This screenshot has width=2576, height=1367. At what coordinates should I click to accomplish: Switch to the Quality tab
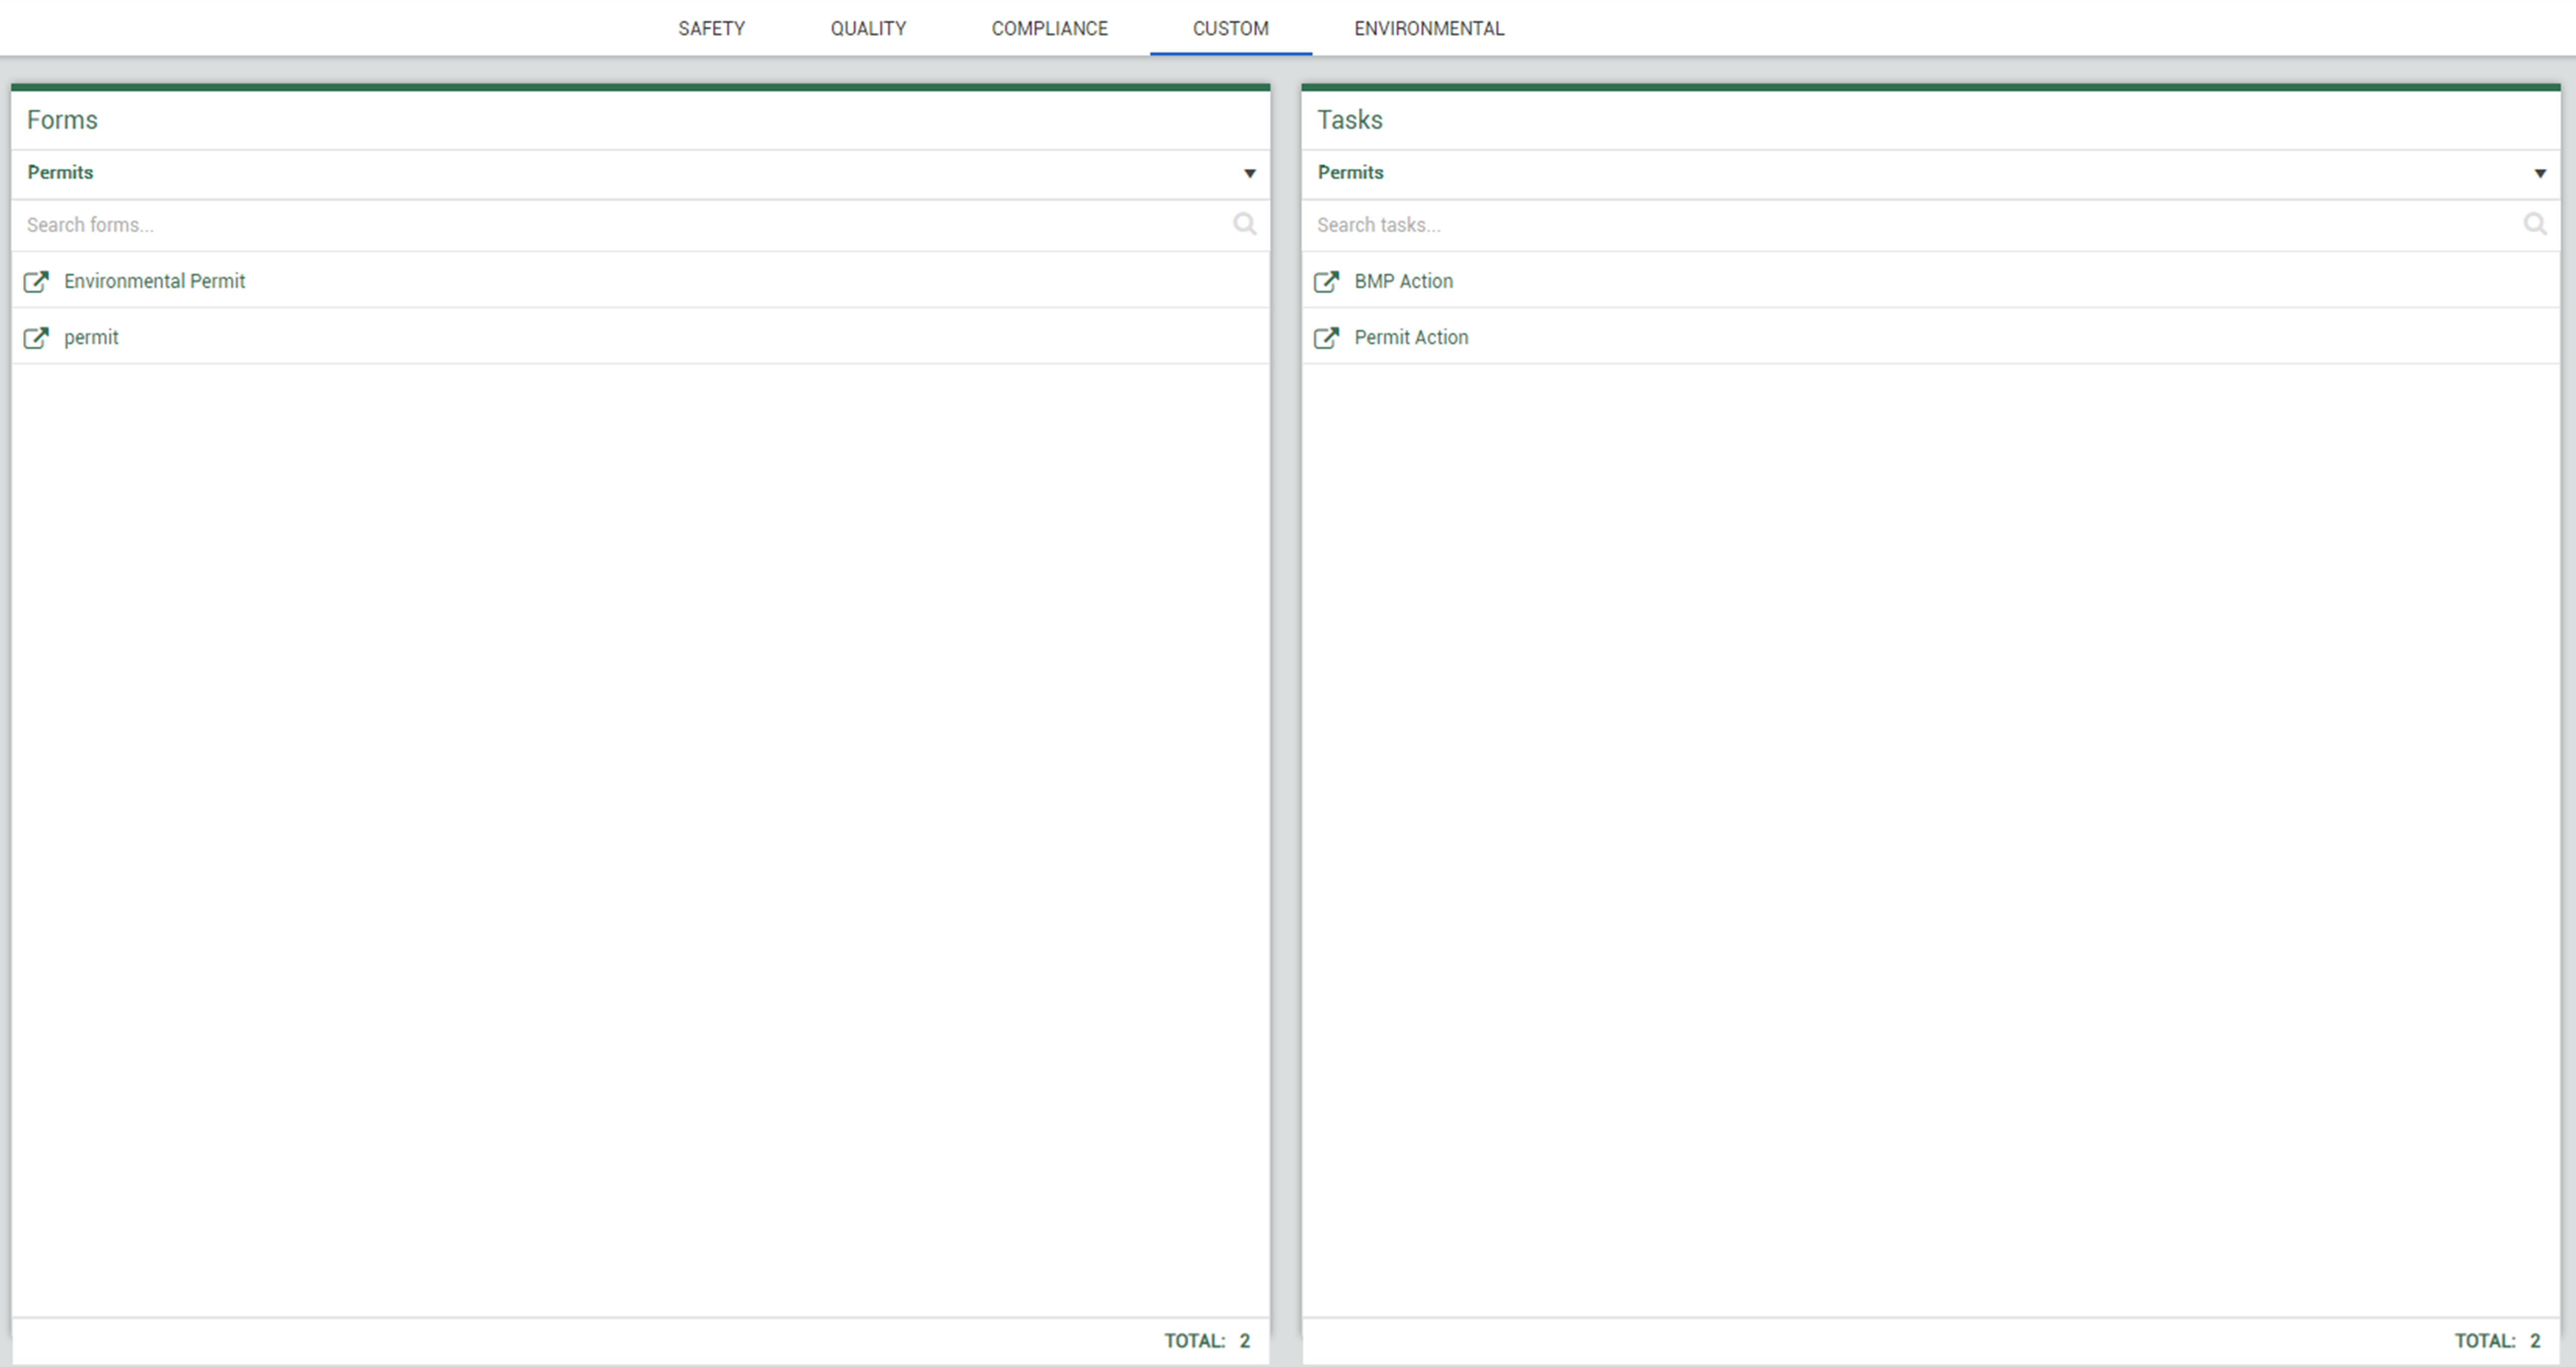[x=868, y=29]
